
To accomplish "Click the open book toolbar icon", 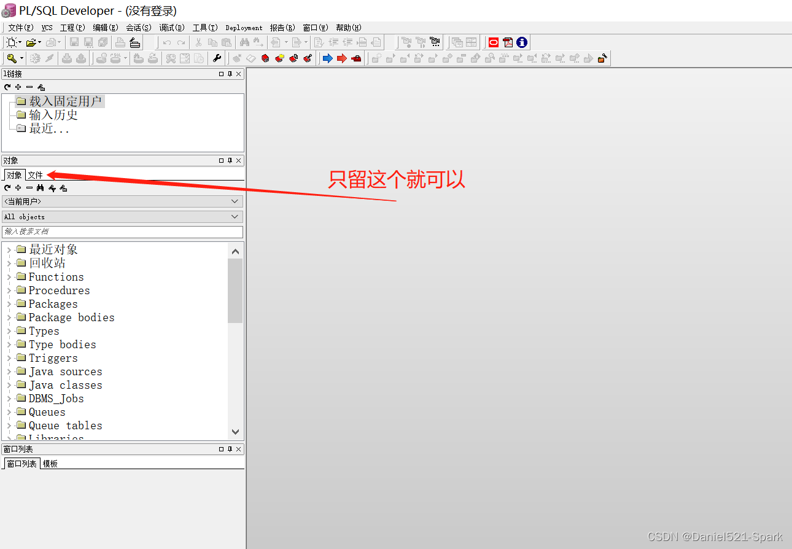I will (251, 58).
